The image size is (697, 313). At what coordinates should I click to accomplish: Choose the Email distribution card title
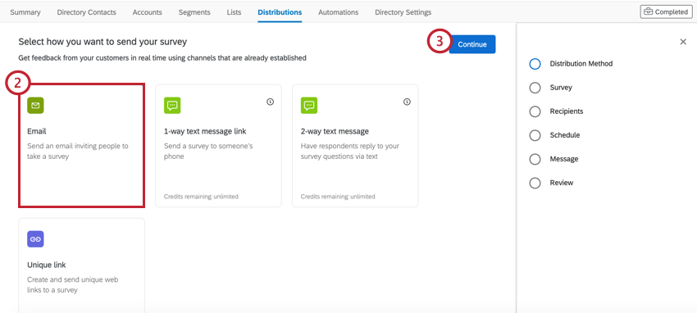[x=36, y=131]
